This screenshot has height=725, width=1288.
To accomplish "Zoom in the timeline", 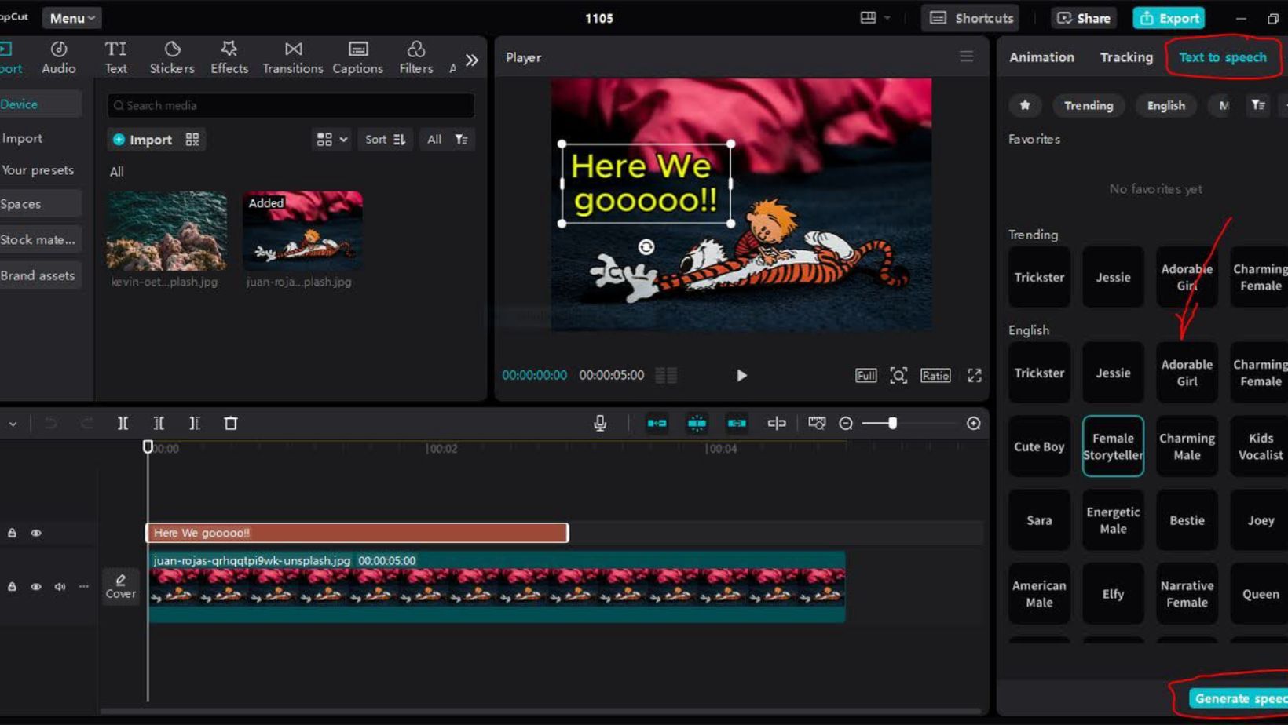I will tap(973, 424).
